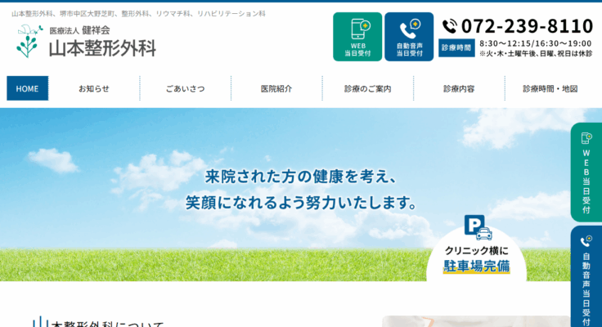Click the photo thumbnail beside the 山本整形外科について section
The height and width of the screenshot is (327, 602).
pos(476,321)
